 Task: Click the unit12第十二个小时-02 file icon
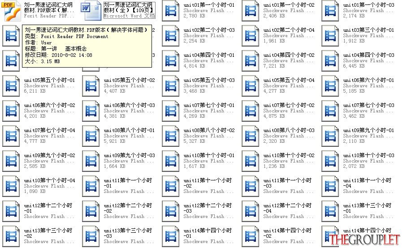pyautogui.click(x=91, y=211)
